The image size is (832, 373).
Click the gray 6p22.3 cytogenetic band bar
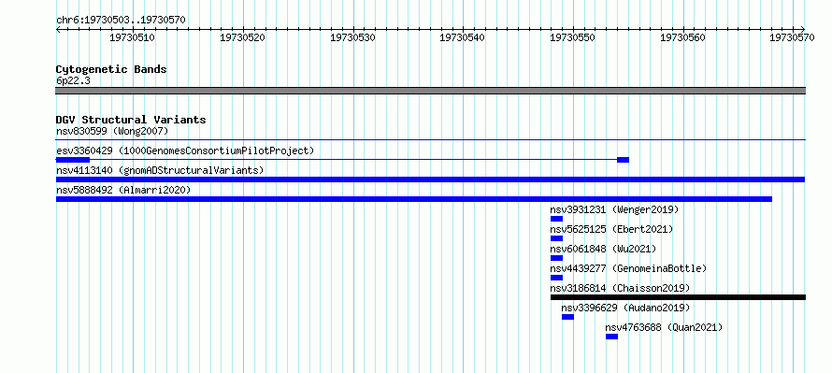[431, 91]
